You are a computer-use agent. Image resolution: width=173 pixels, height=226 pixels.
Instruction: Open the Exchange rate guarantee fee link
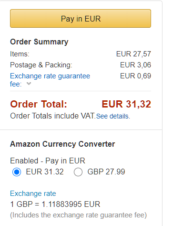[50, 80]
